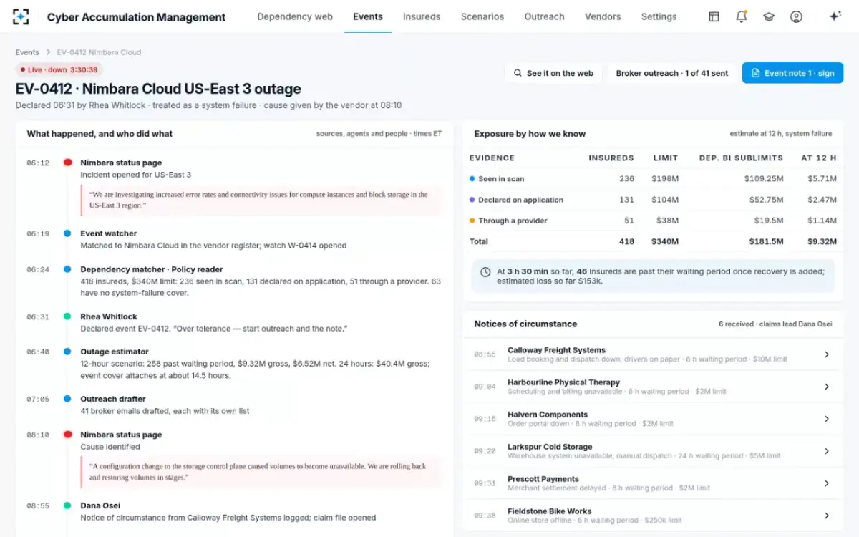Screen dimensions: 859x537
Task: Click the Declared on application row label
Action: click(520, 200)
